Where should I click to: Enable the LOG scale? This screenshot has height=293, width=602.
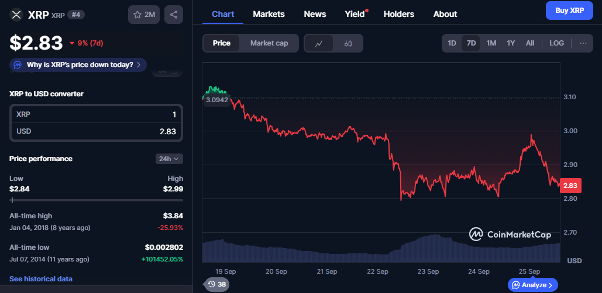point(556,43)
